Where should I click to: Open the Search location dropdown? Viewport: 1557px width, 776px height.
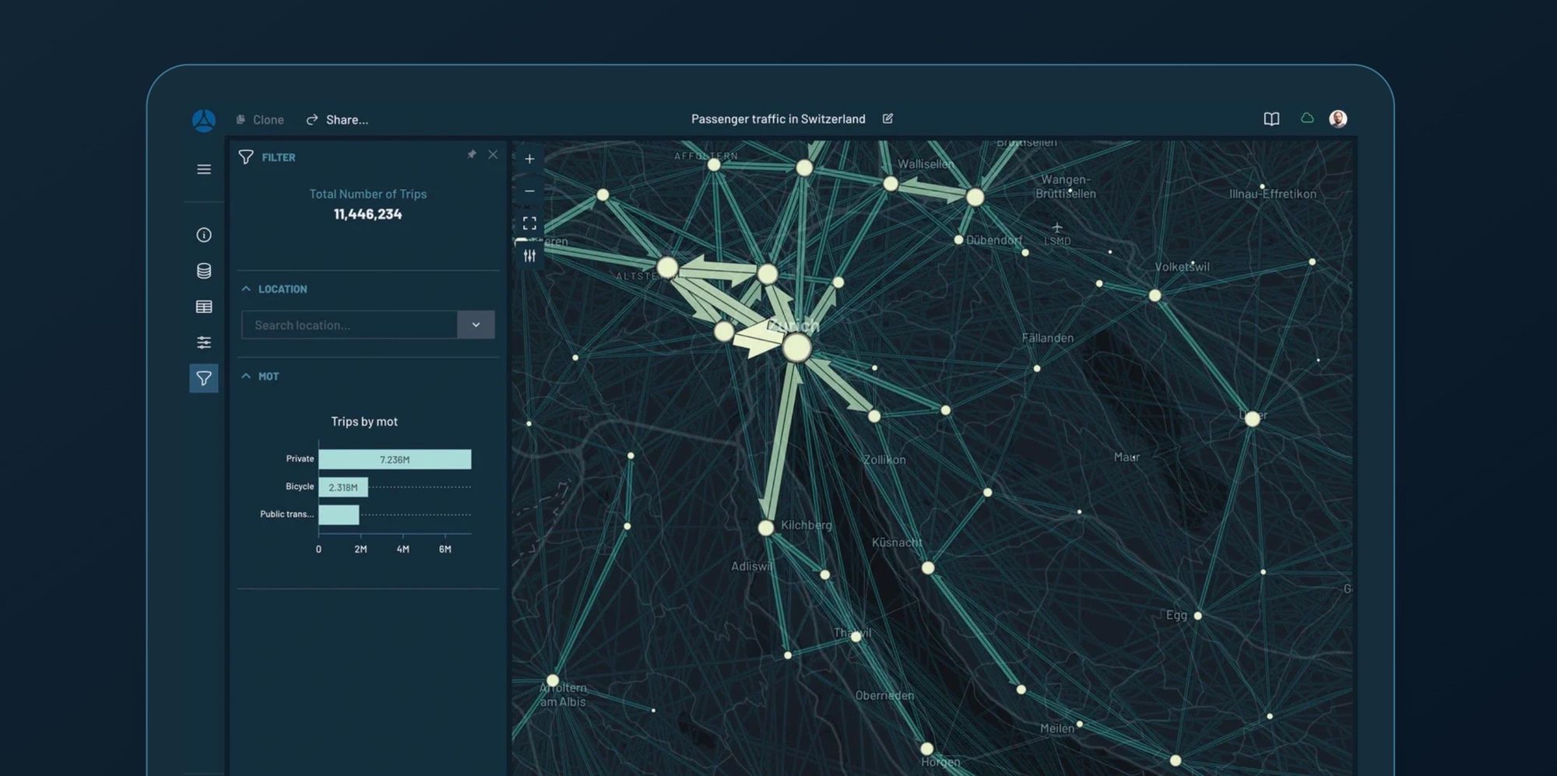coord(476,325)
